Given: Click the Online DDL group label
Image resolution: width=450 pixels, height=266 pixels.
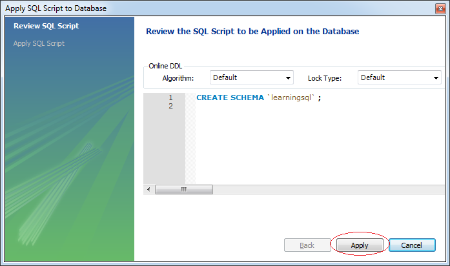Looking at the screenshot, I should [x=165, y=66].
